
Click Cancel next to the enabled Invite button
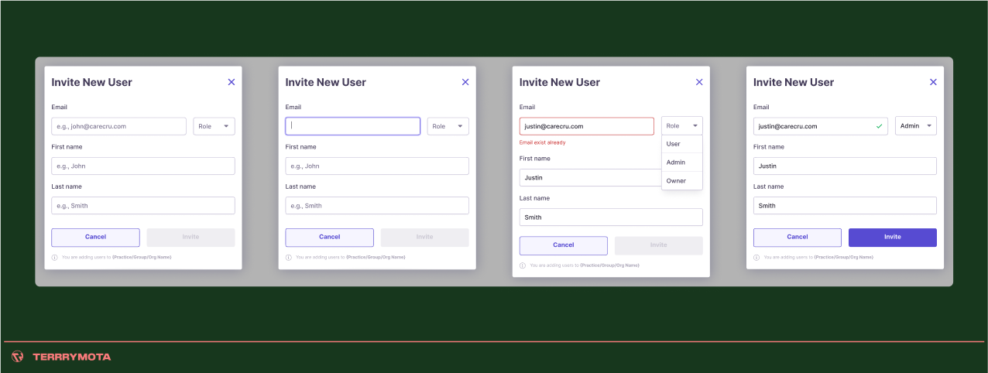797,238
